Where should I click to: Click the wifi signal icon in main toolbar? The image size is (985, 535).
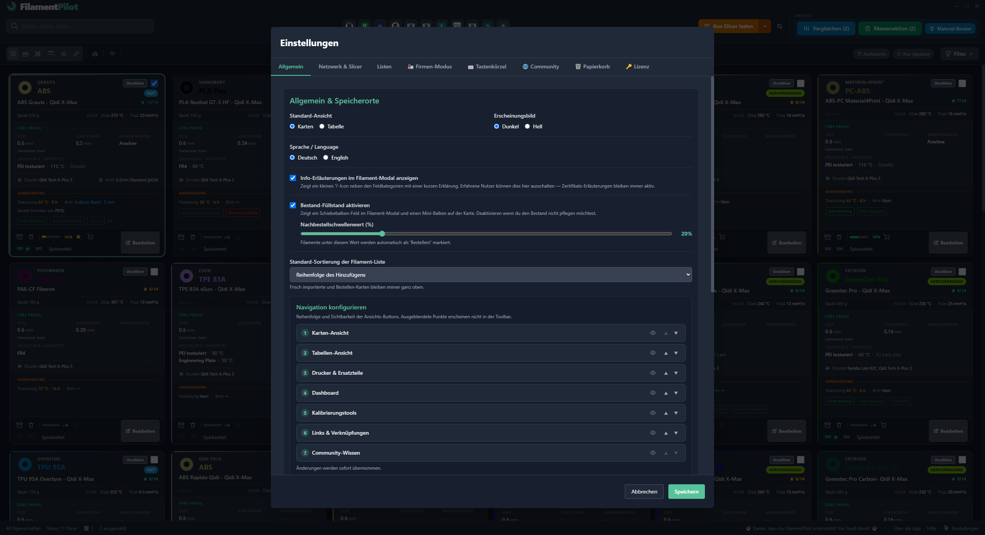pos(112,54)
